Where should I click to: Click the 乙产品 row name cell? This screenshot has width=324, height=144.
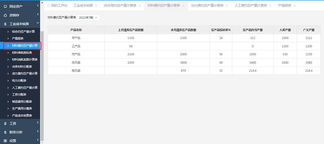[x=76, y=46]
